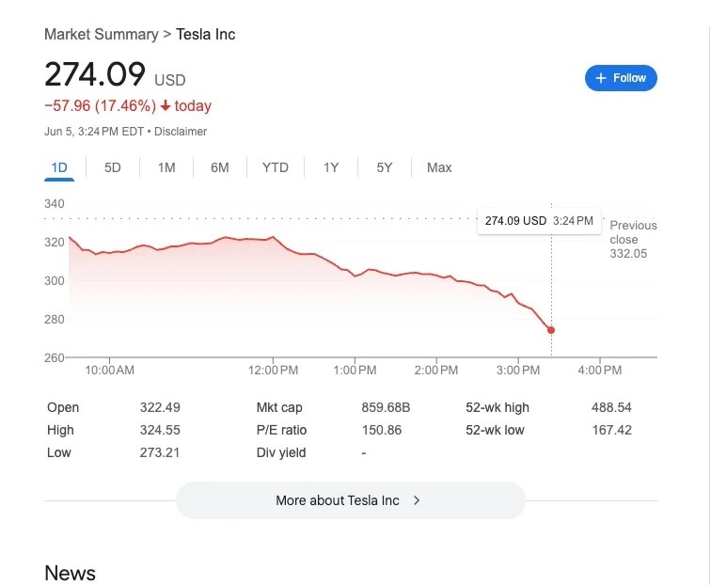Select the 5D time range tab
711x585 pixels.
point(113,167)
